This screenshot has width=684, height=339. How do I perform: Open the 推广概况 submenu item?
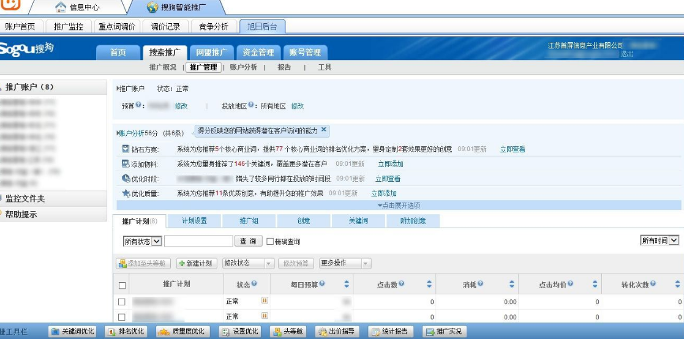163,67
